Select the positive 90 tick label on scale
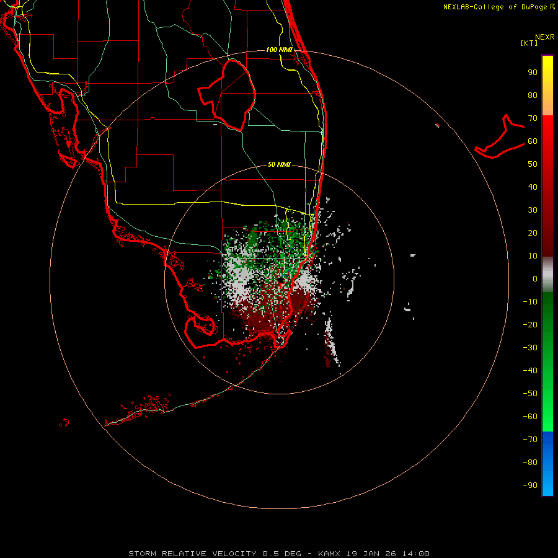 pos(533,73)
